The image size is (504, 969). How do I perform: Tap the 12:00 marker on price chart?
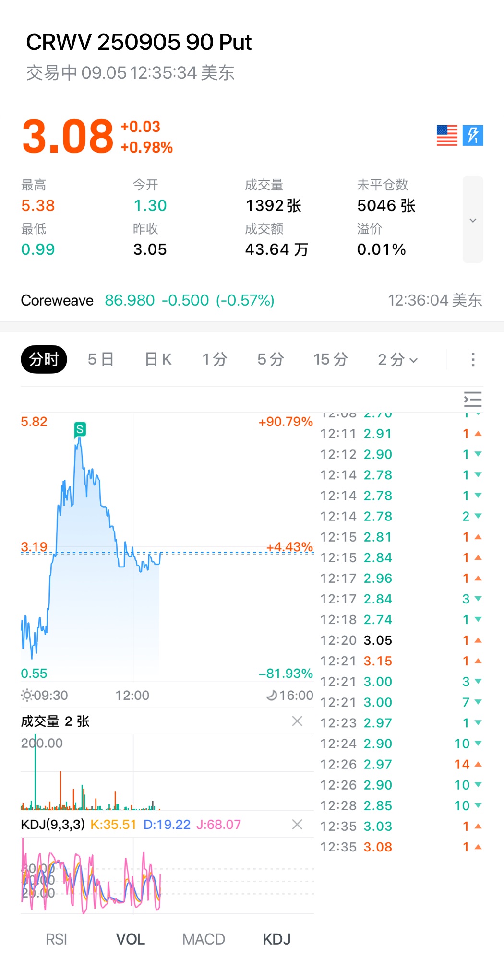[132, 695]
